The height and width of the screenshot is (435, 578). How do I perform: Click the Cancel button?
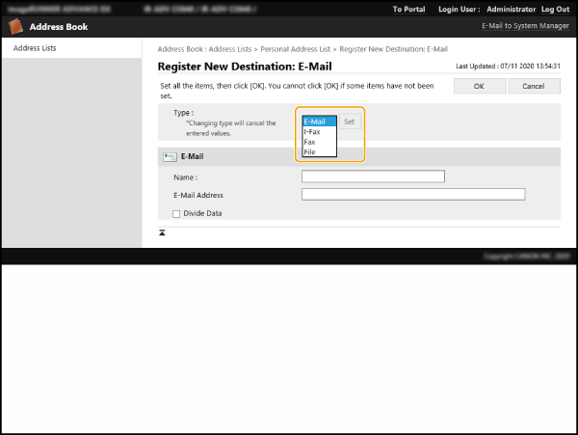534,86
